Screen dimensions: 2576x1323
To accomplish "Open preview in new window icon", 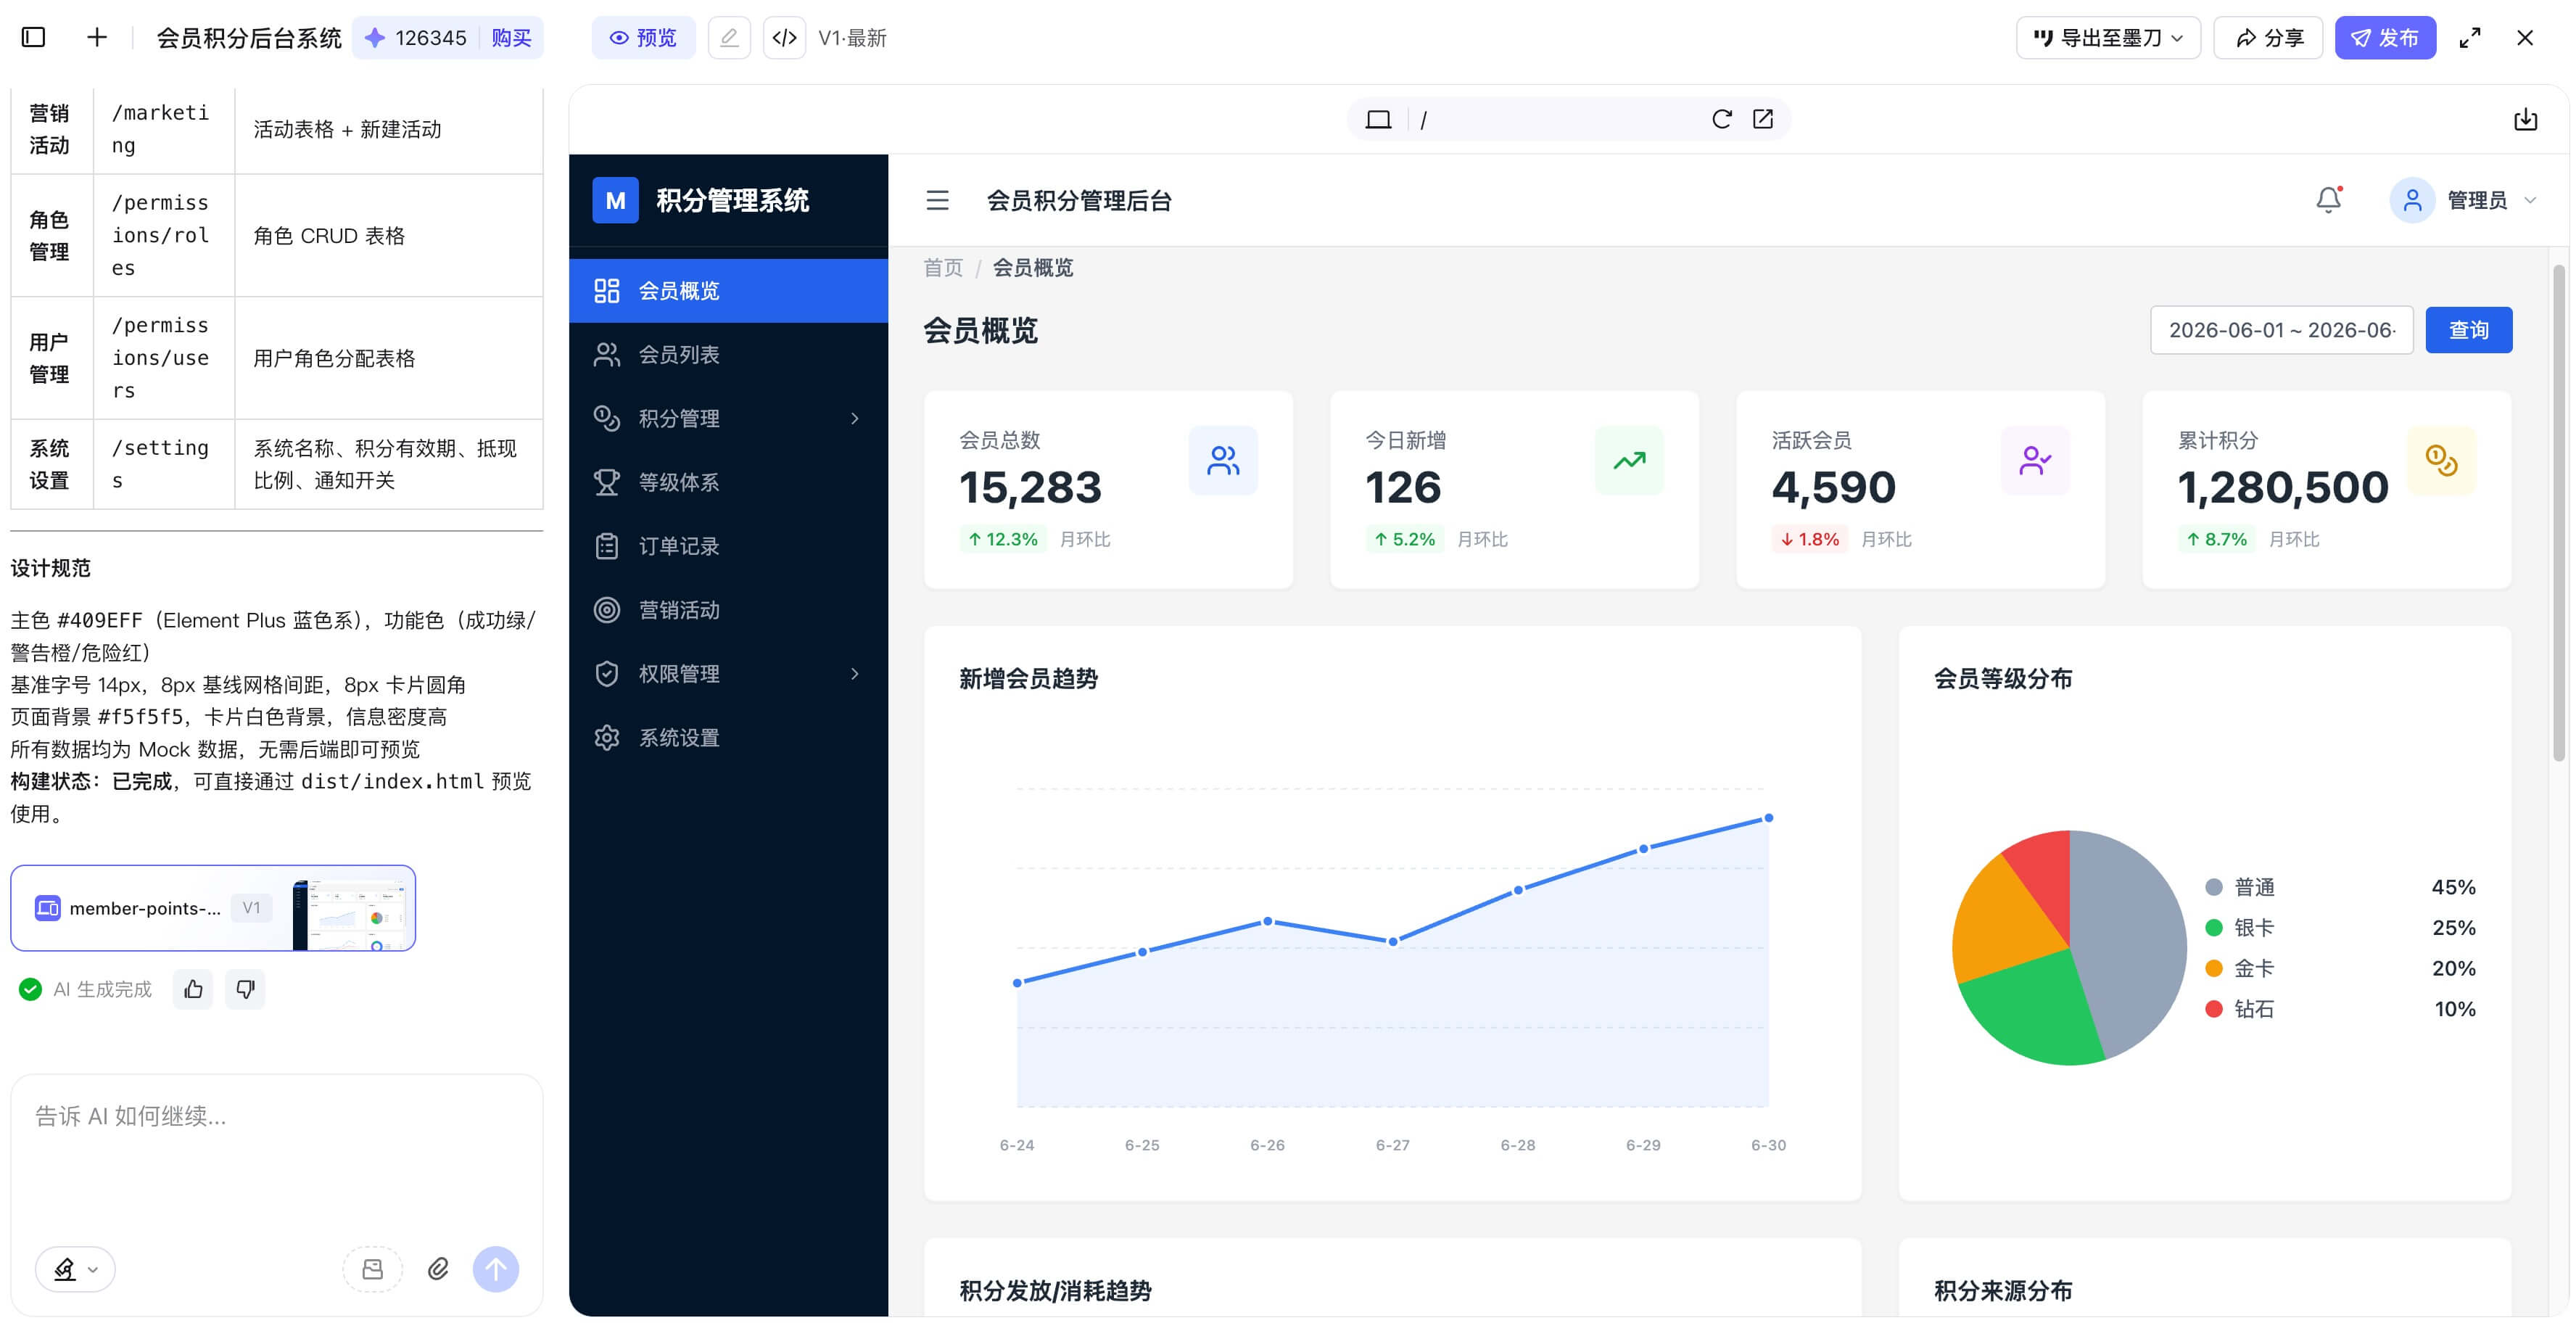I will (1763, 120).
